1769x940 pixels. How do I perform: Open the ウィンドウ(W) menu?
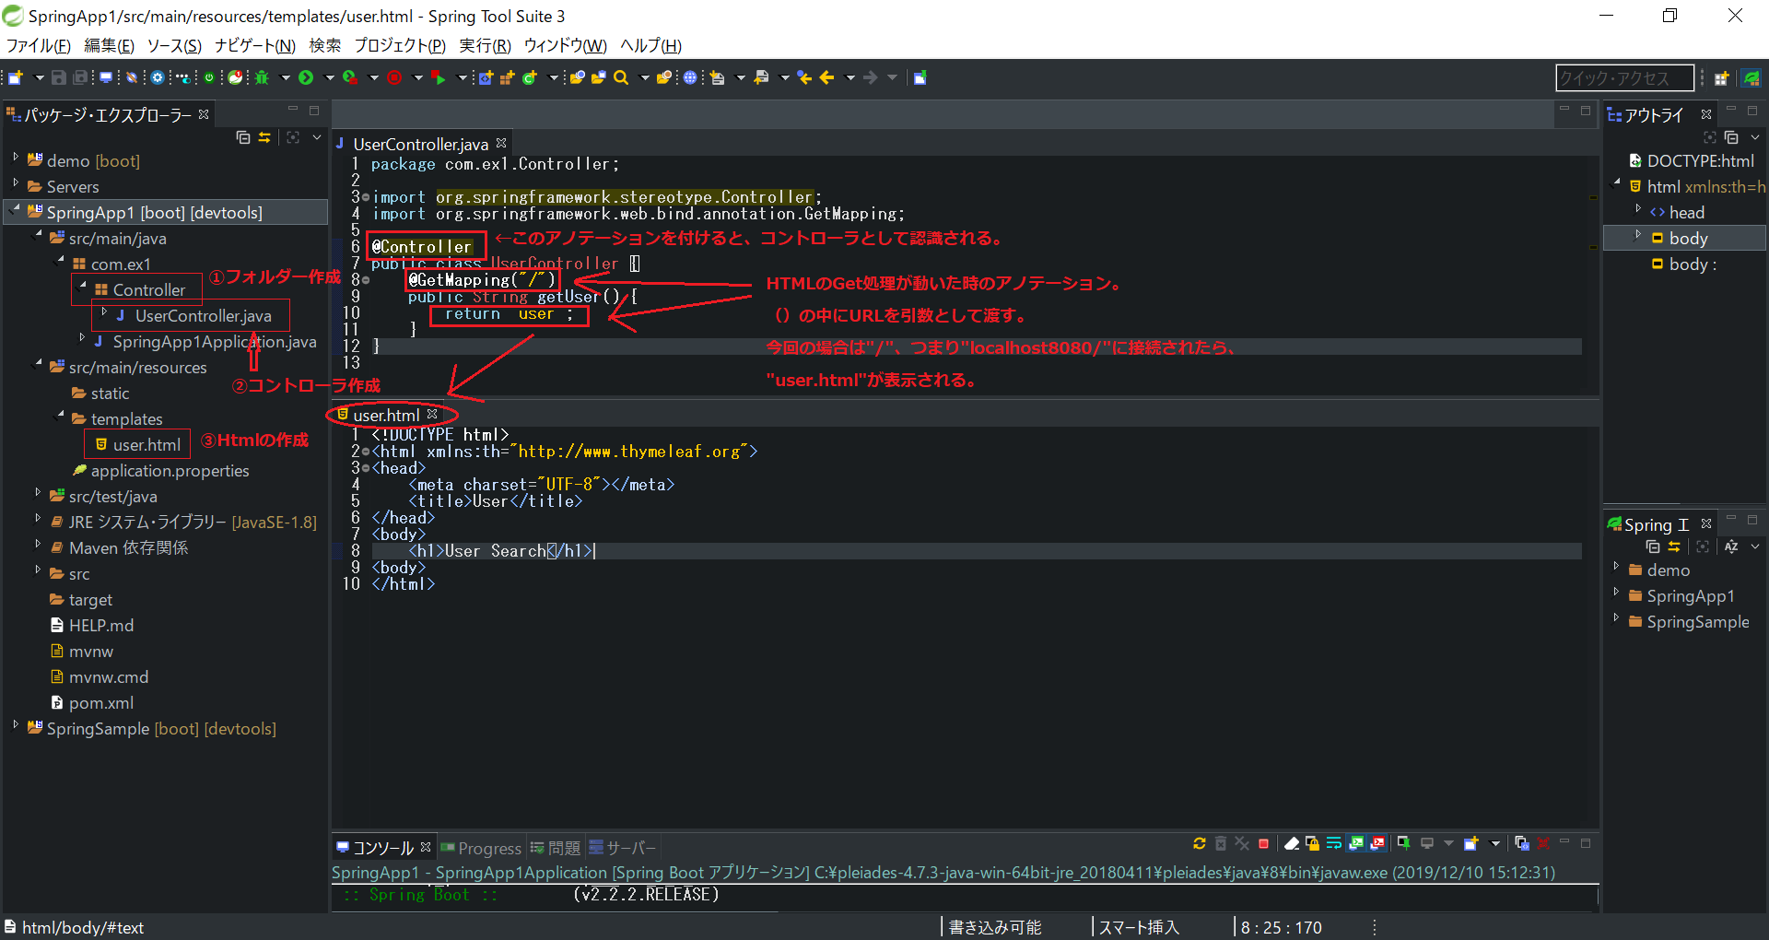pyautogui.click(x=565, y=45)
